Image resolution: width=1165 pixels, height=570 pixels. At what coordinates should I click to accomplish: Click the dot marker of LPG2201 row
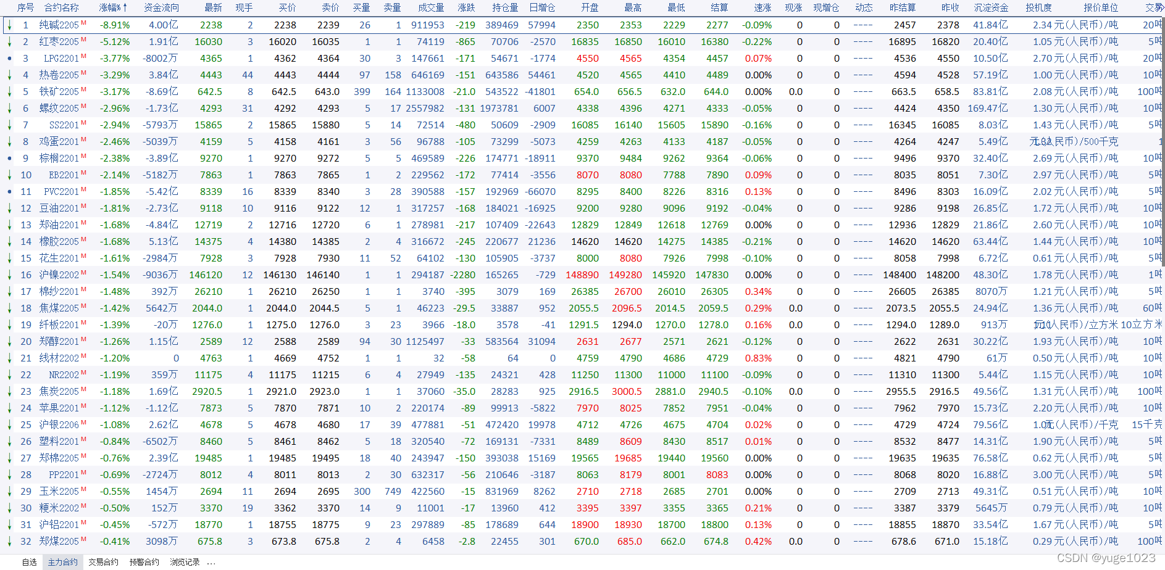tap(9, 59)
